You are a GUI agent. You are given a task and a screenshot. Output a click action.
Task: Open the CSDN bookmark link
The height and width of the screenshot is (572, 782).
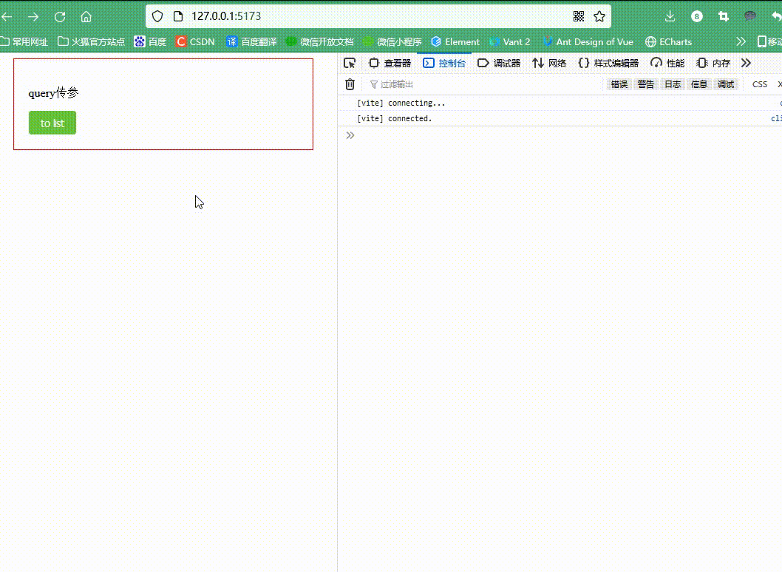(195, 41)
